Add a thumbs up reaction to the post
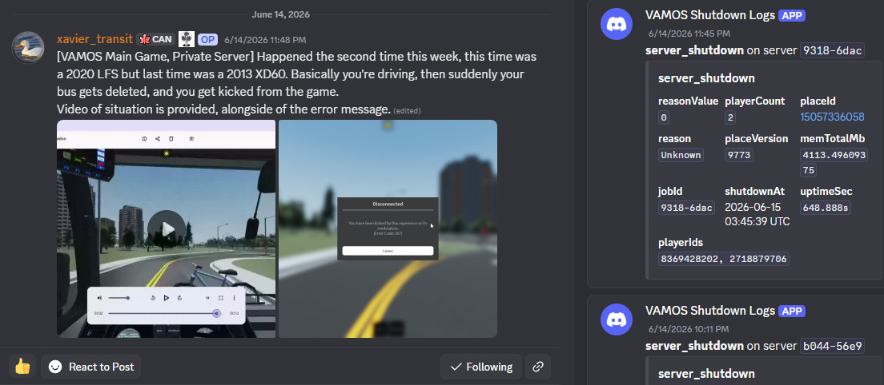 pos(22,367)
